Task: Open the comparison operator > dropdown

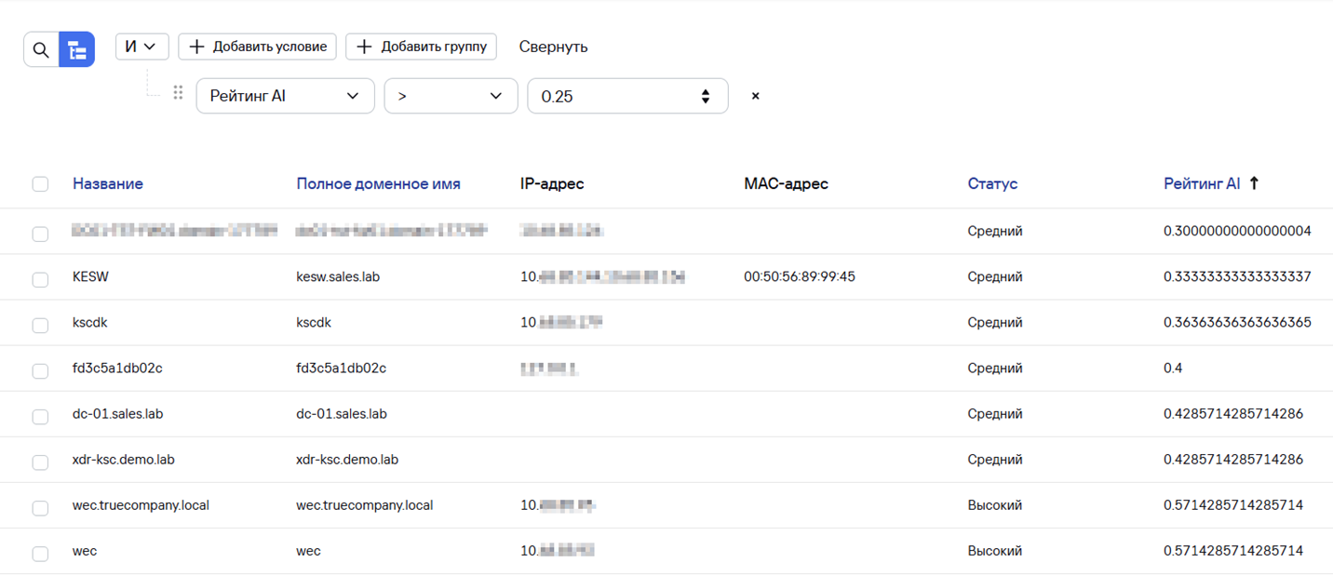Action: tap(451, 96)
